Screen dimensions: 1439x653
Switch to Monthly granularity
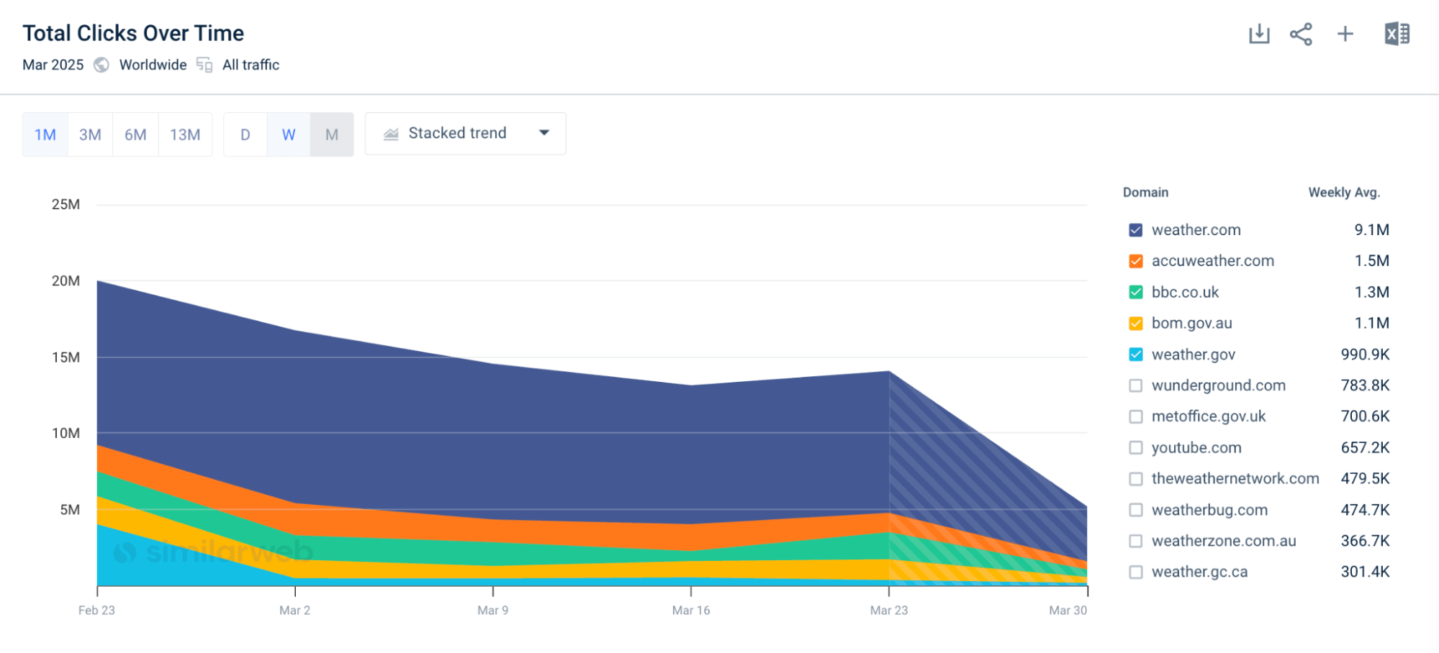coord(331,134)
